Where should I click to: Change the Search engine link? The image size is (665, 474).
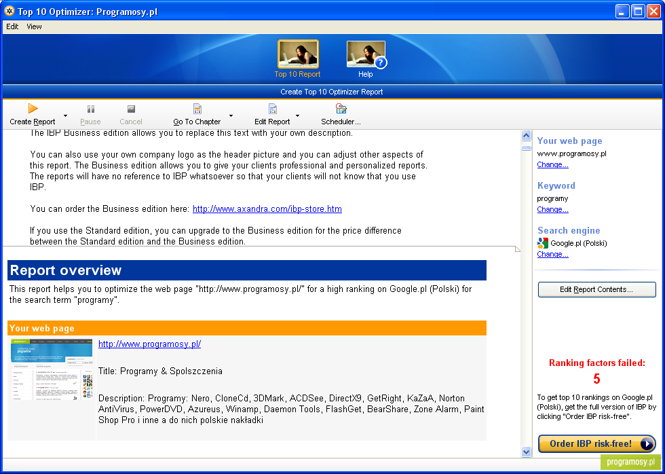pos(552,255)
